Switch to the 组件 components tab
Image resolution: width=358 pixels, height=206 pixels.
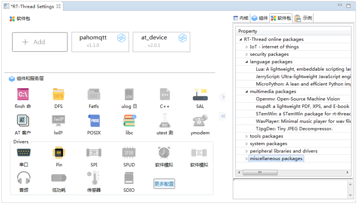(260, 18)
